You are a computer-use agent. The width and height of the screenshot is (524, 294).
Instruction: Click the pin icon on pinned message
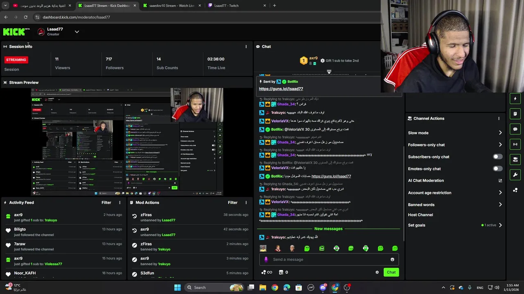click(x=260, y=82)
